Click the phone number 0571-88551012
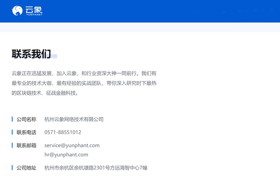This screenshot has width=280, height=180. 63,133
